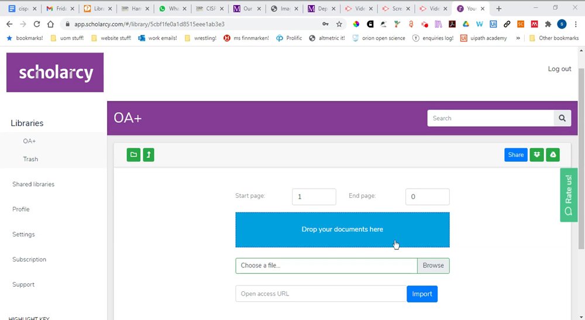Viewport: 585px width, 320px height.
Task: Open the Other bookmarks folder
Action: (x=554, y=38)
